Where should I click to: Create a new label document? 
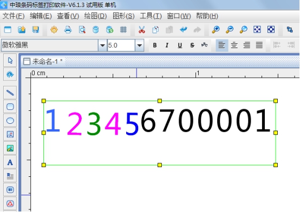point(8,30)
